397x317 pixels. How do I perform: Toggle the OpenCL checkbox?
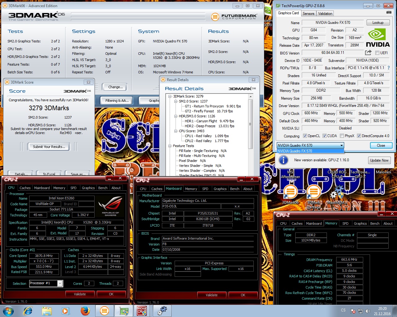point(305,136)
